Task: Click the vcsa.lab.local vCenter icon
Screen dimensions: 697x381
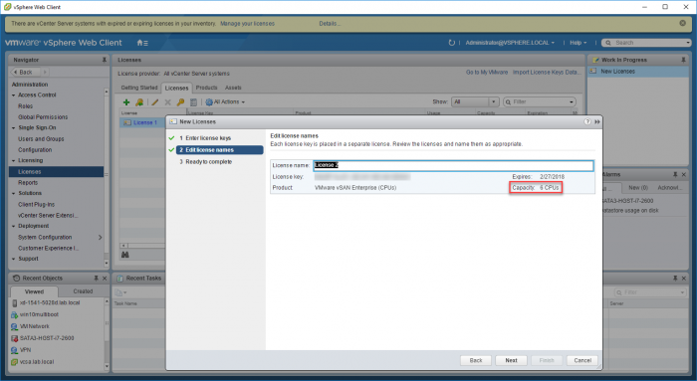Action: (14, 362)
